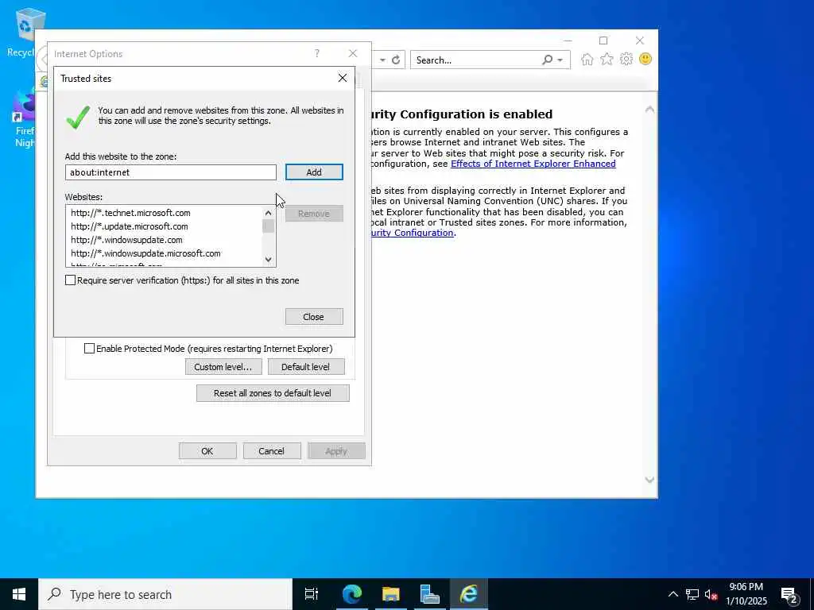The height and width of the screenshot is (610, 814).
Task: Click IE page scroll up arrow
Action: [649, 110]
